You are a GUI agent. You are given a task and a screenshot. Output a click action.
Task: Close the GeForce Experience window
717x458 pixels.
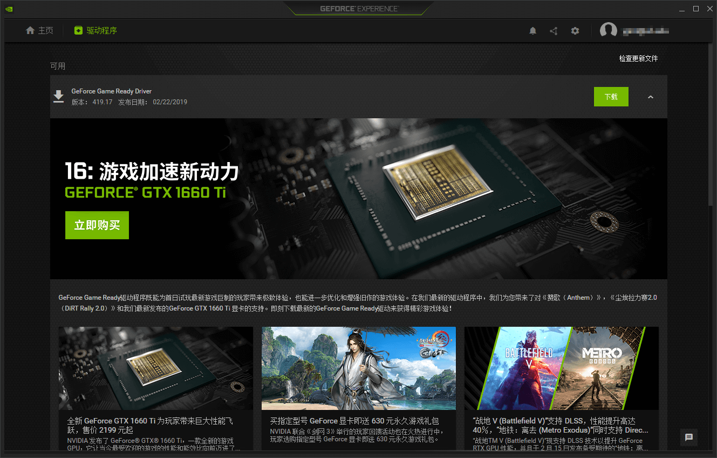click(x=709, y=9)
